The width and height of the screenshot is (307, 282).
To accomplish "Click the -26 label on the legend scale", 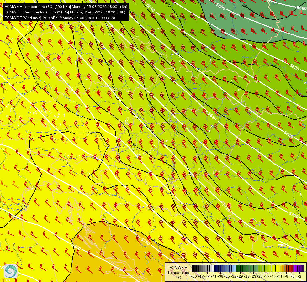I will click(247, 277).
